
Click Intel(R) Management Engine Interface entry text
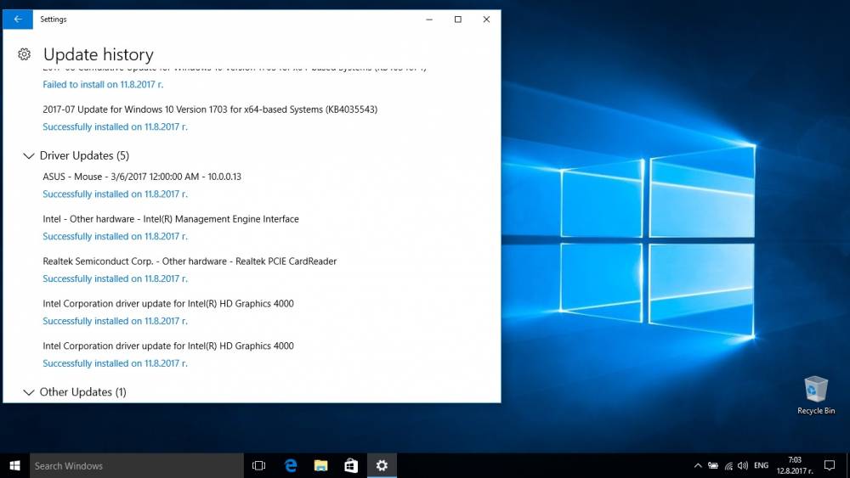pos(171,219)
